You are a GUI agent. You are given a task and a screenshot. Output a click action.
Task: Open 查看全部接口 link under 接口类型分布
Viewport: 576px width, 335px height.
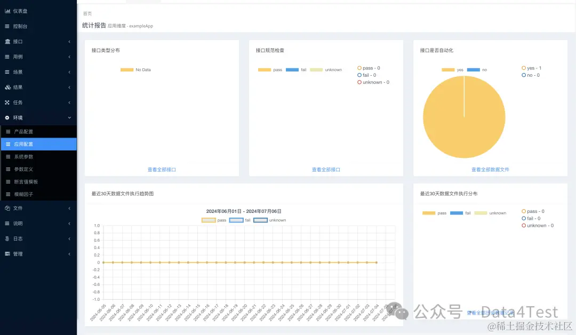[162, 170]
